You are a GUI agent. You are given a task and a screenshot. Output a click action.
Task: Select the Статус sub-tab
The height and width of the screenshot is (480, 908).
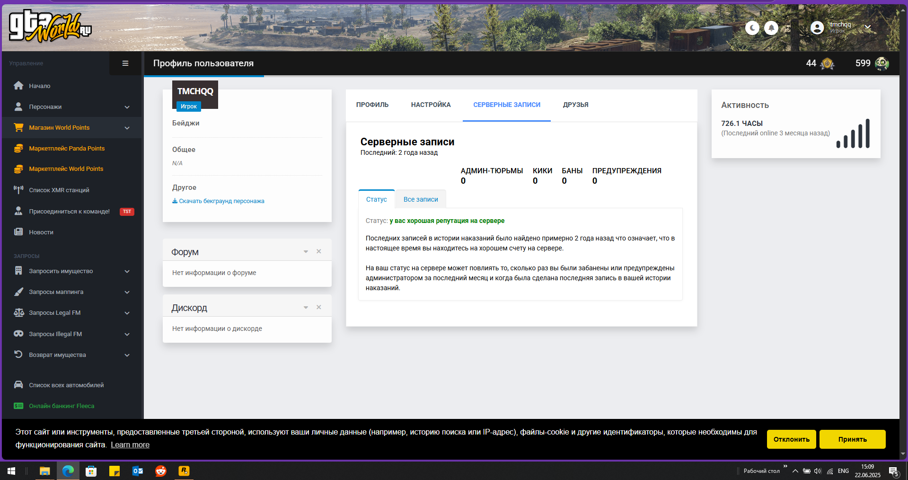(377, 199)
